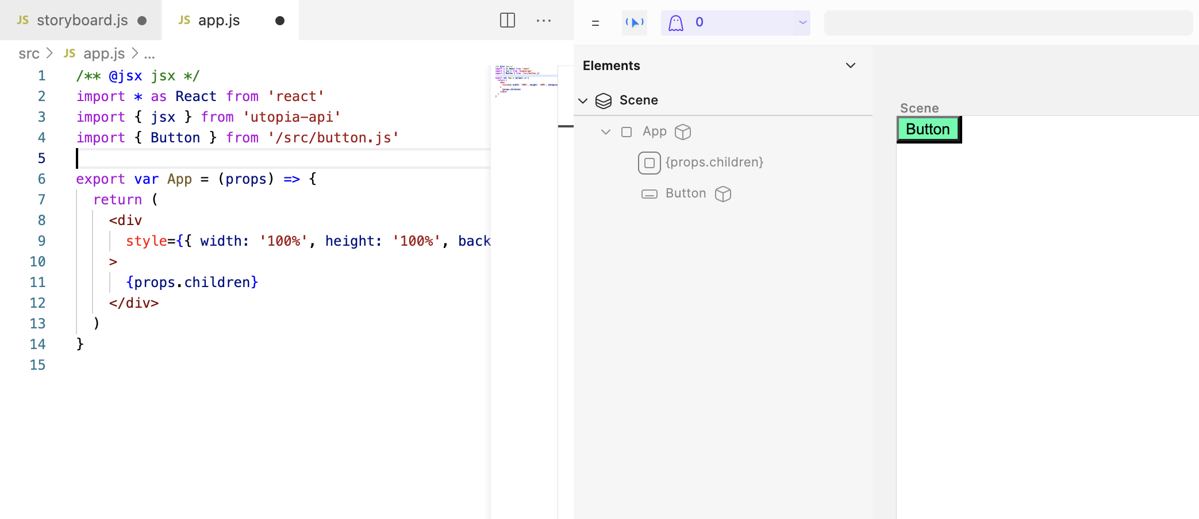Collapse the Scene tree entry

pos(583,100)
